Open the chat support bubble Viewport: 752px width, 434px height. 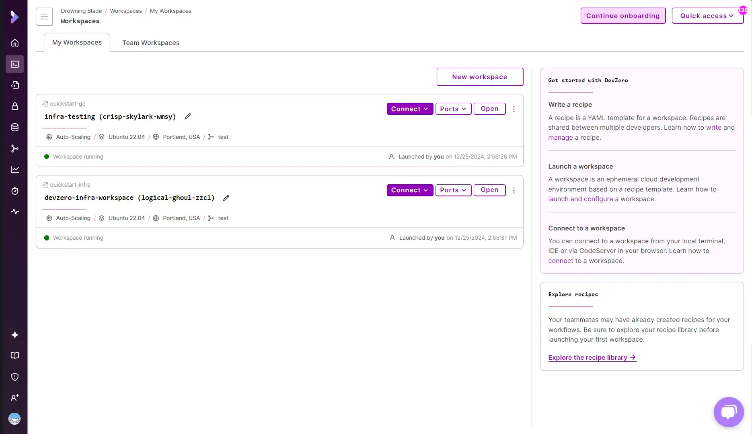[x=728, y=412]
